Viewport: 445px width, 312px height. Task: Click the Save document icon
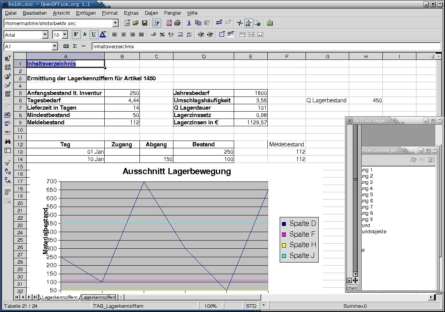(x=144, y=23)
